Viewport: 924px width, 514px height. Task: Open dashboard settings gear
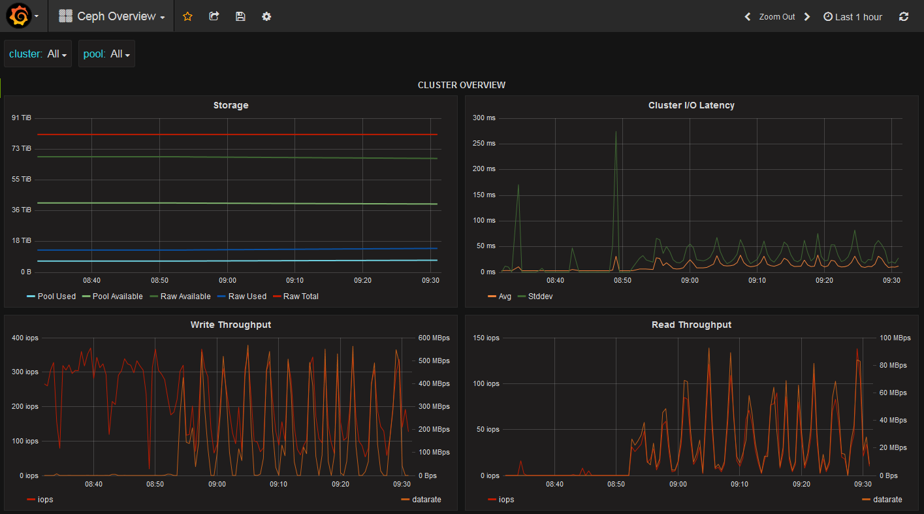(266, 16)
